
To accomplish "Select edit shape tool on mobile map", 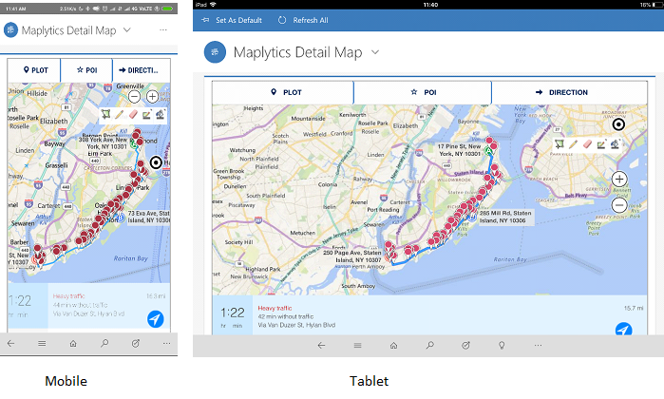I will pos(146,114).
